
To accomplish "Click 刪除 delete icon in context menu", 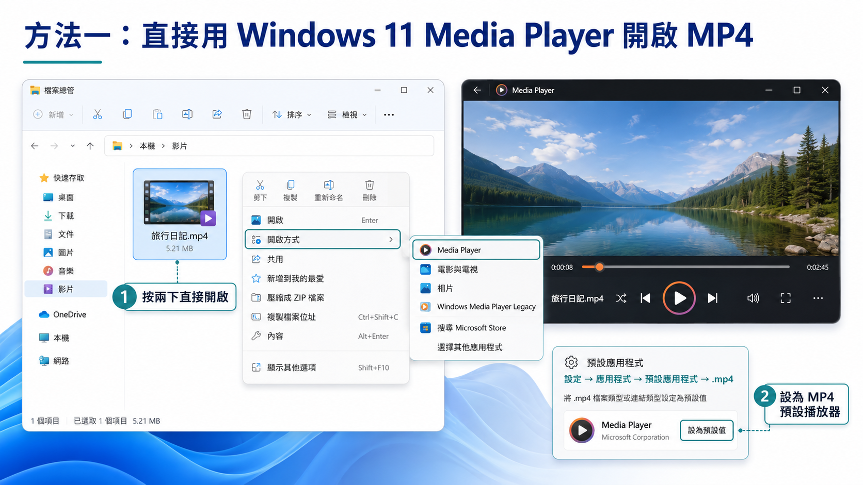I will pyautogui.click(x=370, y=185).
